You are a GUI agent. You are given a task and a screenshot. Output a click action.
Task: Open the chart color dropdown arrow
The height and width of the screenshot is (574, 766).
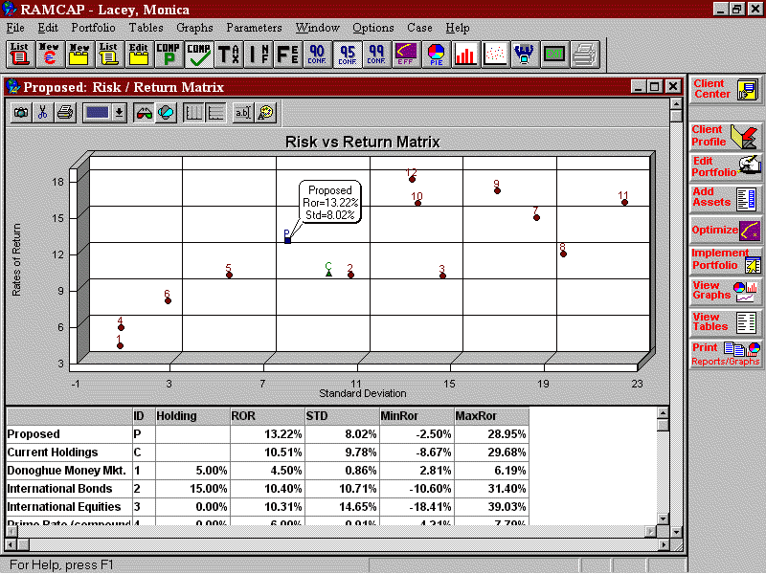pyautogui.click(x=119, y=112)
